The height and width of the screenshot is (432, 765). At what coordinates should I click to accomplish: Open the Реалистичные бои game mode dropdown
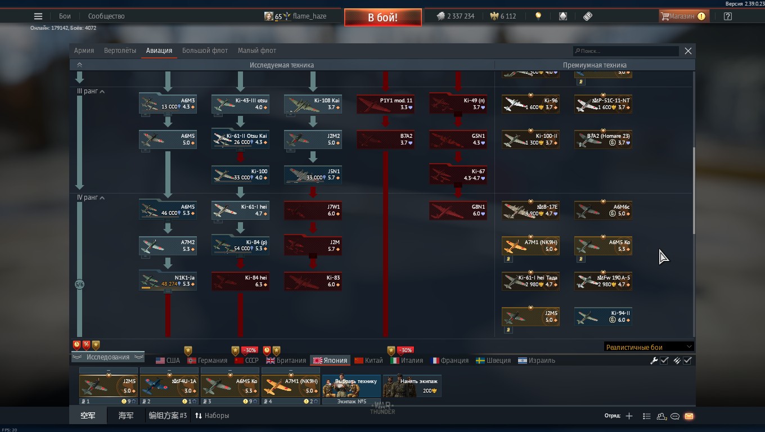(x=649, y=347)
